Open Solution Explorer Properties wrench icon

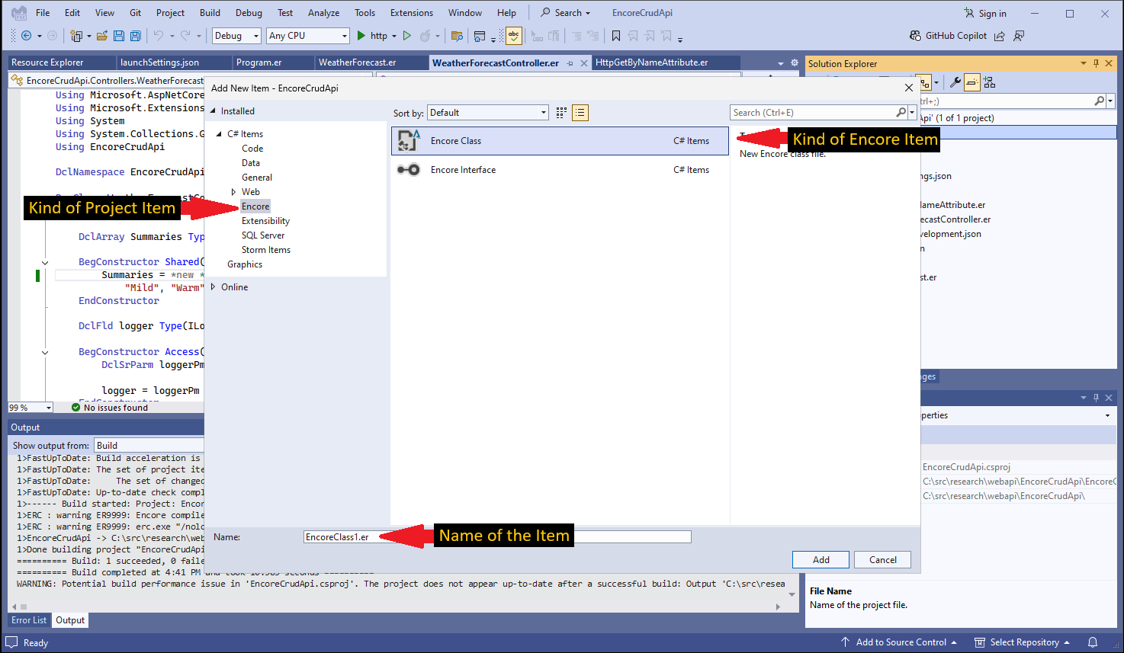tap(955, 82)
